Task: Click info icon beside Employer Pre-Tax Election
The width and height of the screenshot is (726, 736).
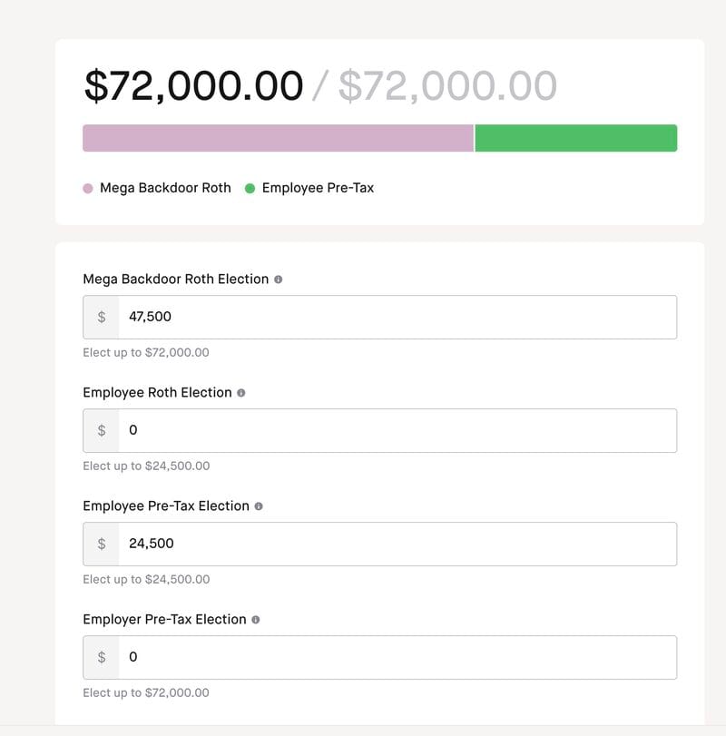Action: (x=255, y=620)
